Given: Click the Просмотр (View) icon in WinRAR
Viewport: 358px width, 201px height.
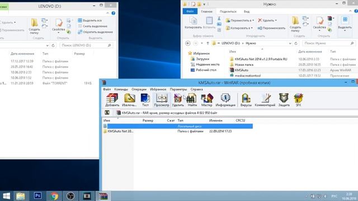Looking at the screenshot, I should [162, 100].
